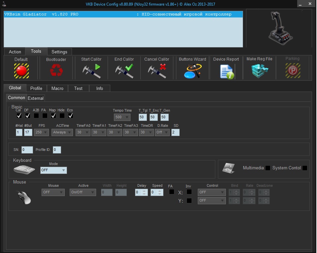Click the multimedia device icon

(x=229, y=168)
